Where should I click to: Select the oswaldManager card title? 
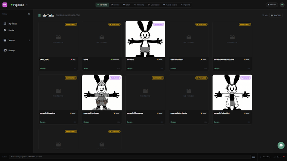coord(135,113)
